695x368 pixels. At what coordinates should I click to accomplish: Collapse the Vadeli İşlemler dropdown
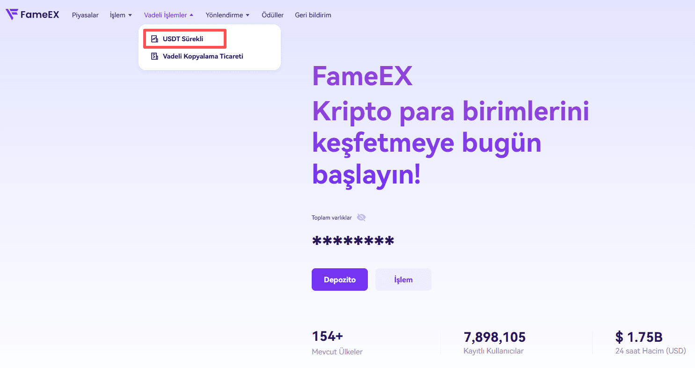click(x=168, y=15)
